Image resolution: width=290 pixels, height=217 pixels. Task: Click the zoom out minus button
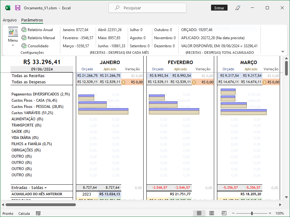coord(234,213)
